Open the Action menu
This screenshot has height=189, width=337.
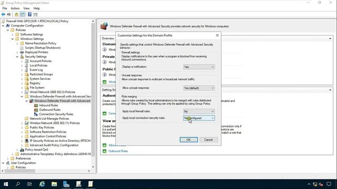[x=15, y=8]
